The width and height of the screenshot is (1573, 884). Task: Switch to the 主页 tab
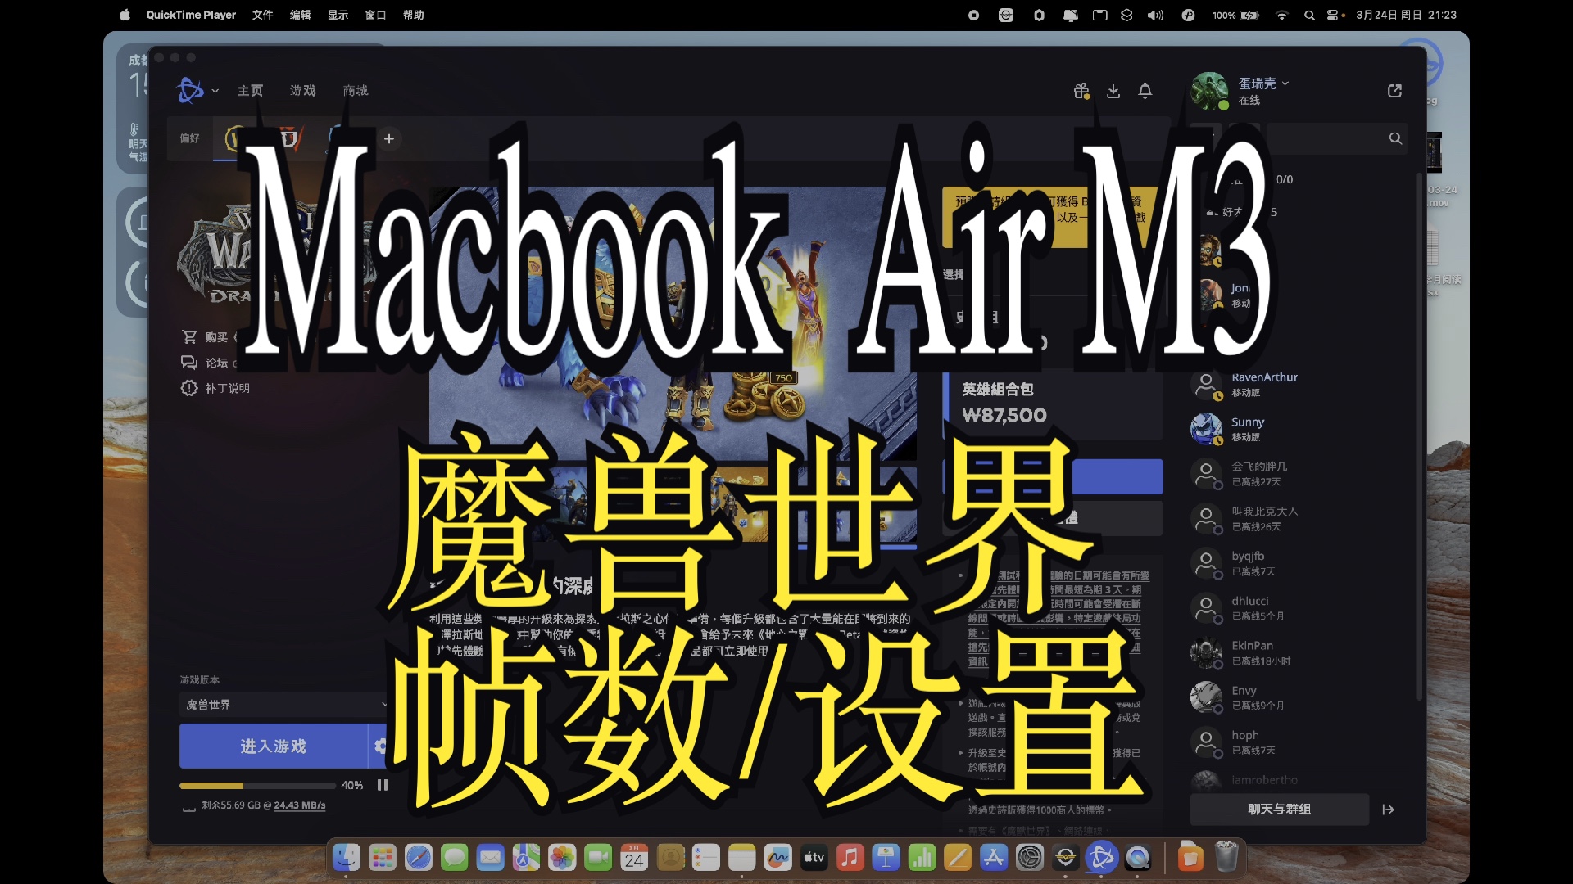250,90
